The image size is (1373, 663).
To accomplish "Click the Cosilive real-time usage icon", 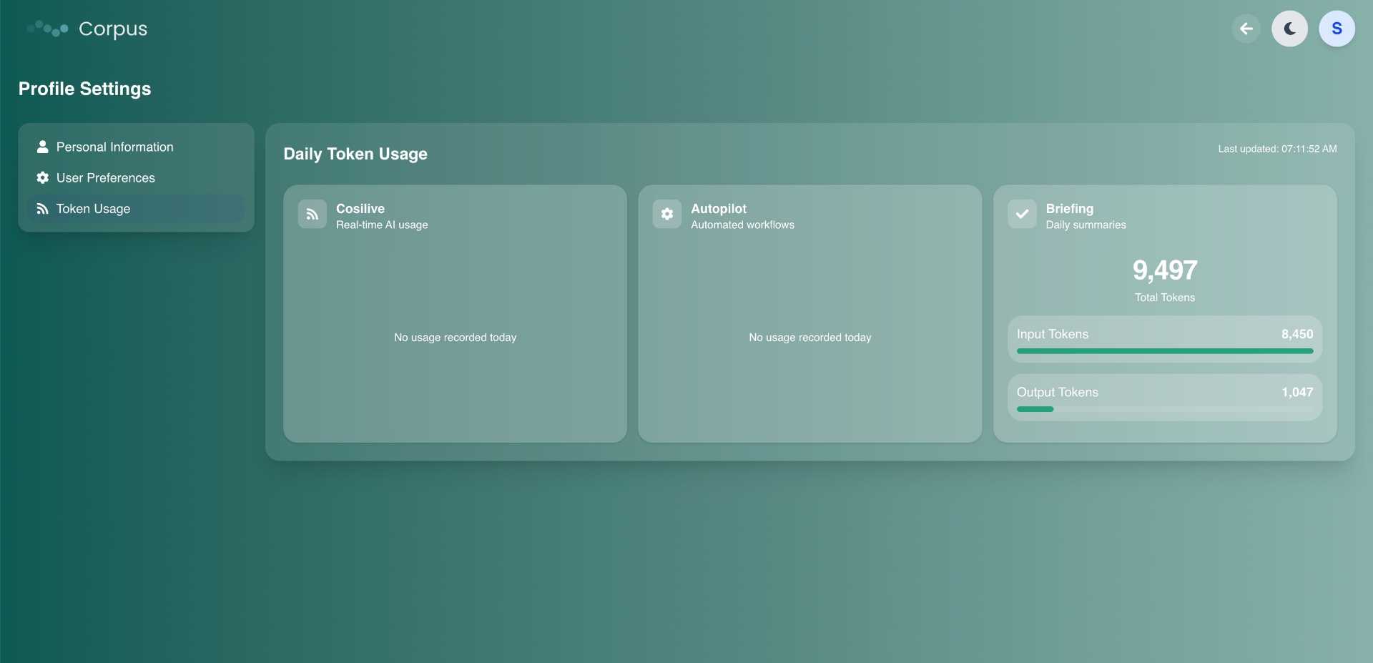I will point(312,214).
